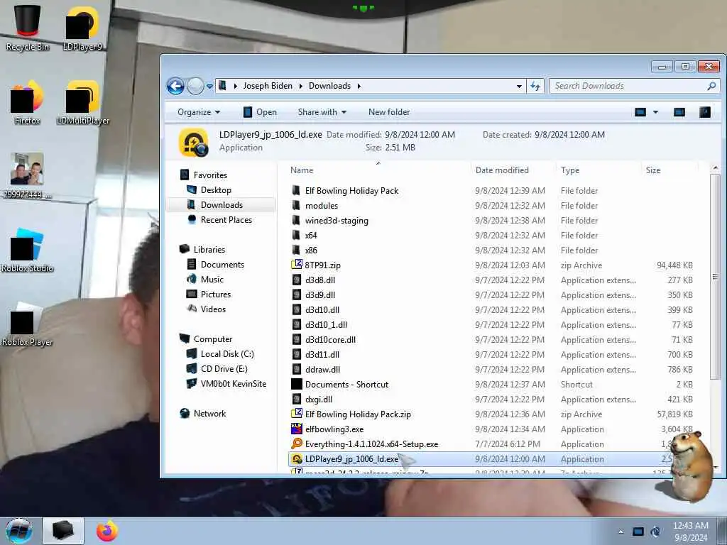Open the address bar history dropdown
727x545 pixels.
(x=519, y=86)
